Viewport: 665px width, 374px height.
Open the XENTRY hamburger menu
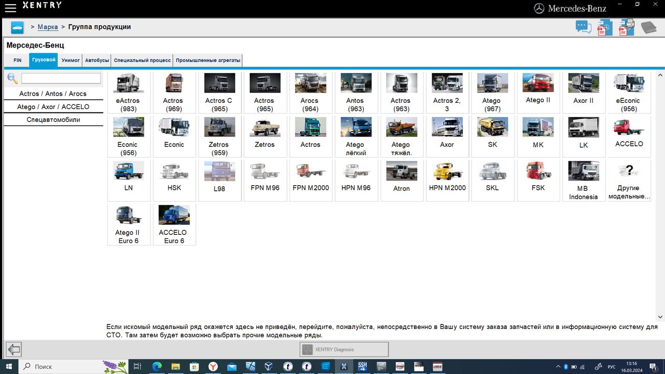10,8
